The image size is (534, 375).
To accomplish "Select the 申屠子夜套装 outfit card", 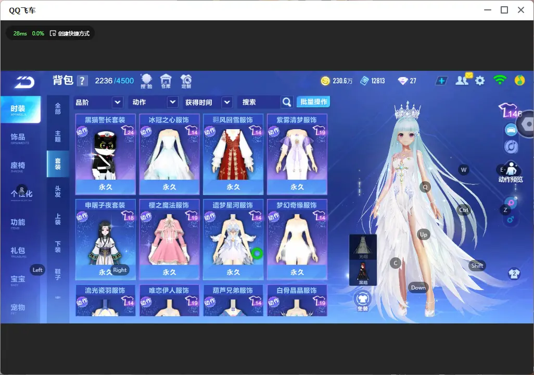I will 106,239.
